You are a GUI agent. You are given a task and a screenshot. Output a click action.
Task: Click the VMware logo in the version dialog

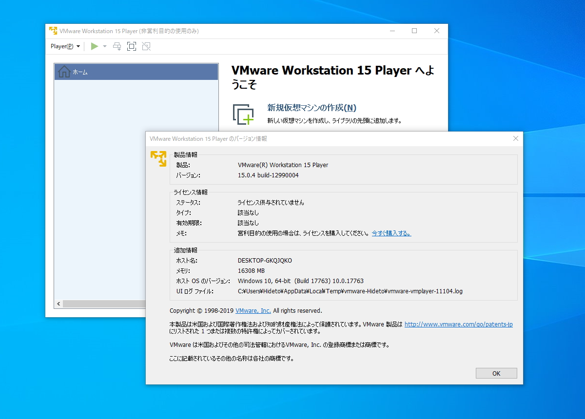pyautogui.click(x=158, y=158)
